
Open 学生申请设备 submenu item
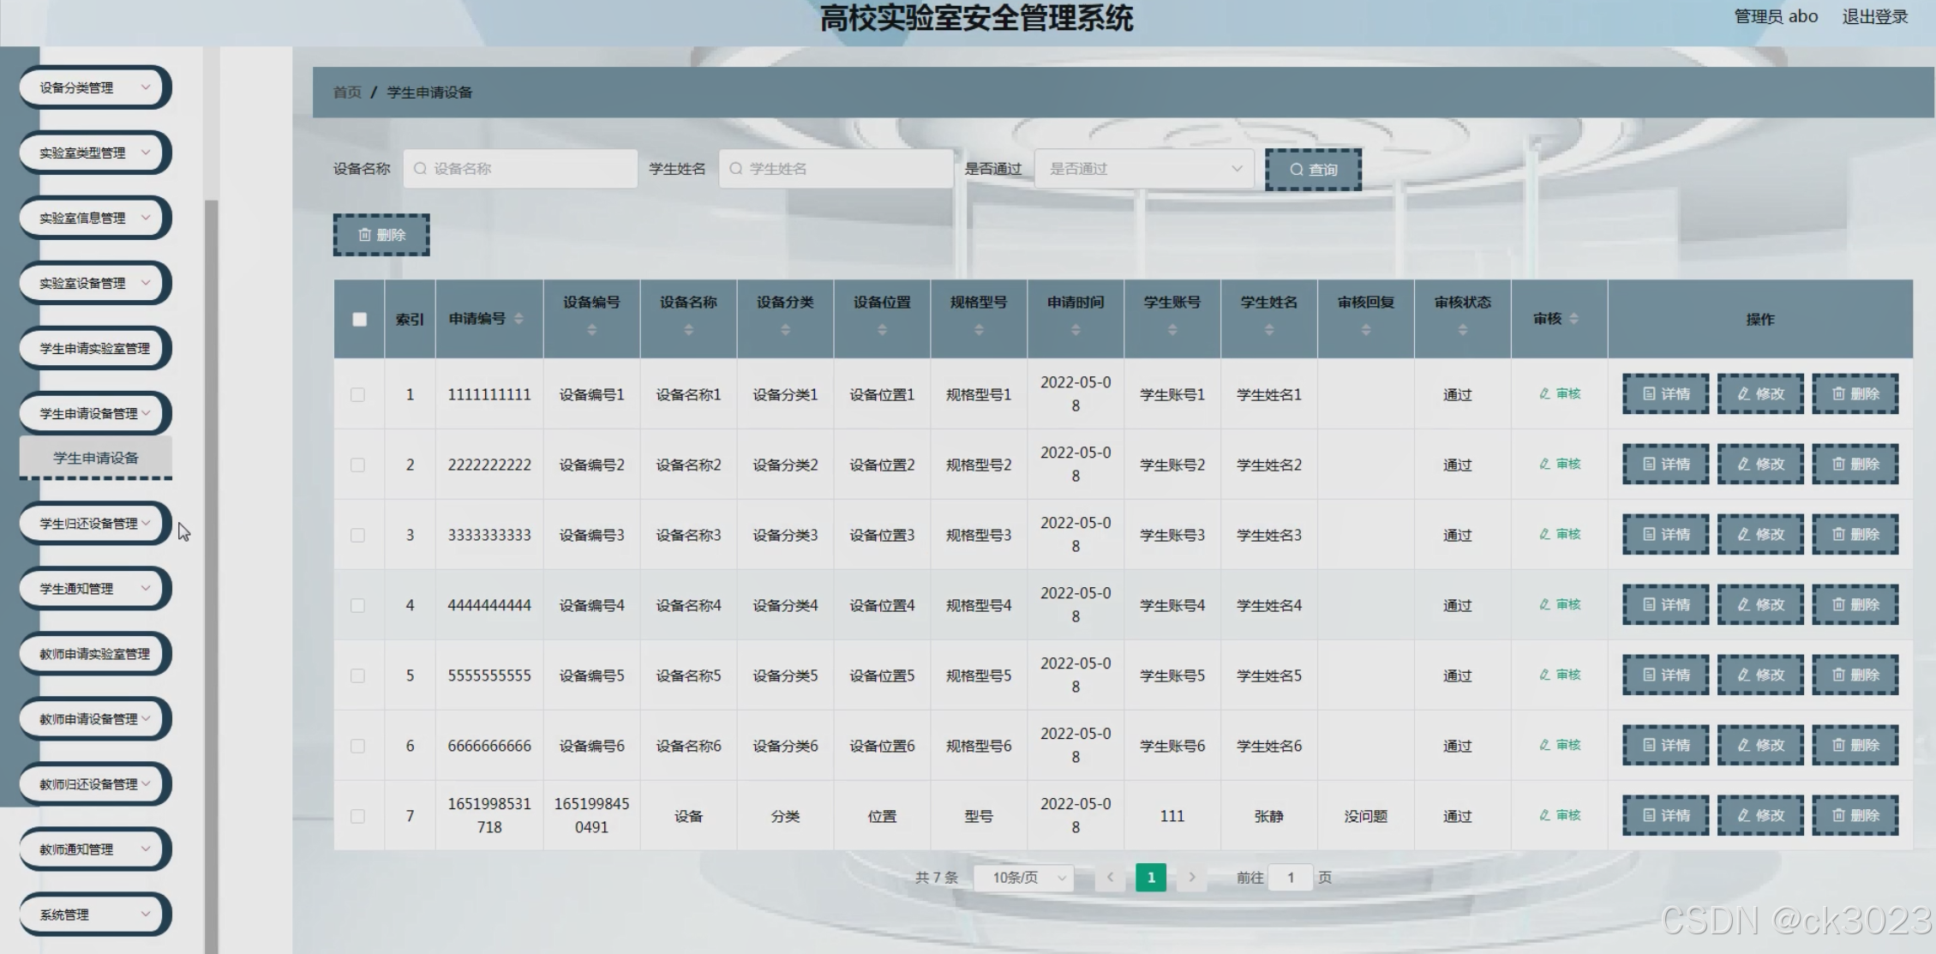point(95,458)
